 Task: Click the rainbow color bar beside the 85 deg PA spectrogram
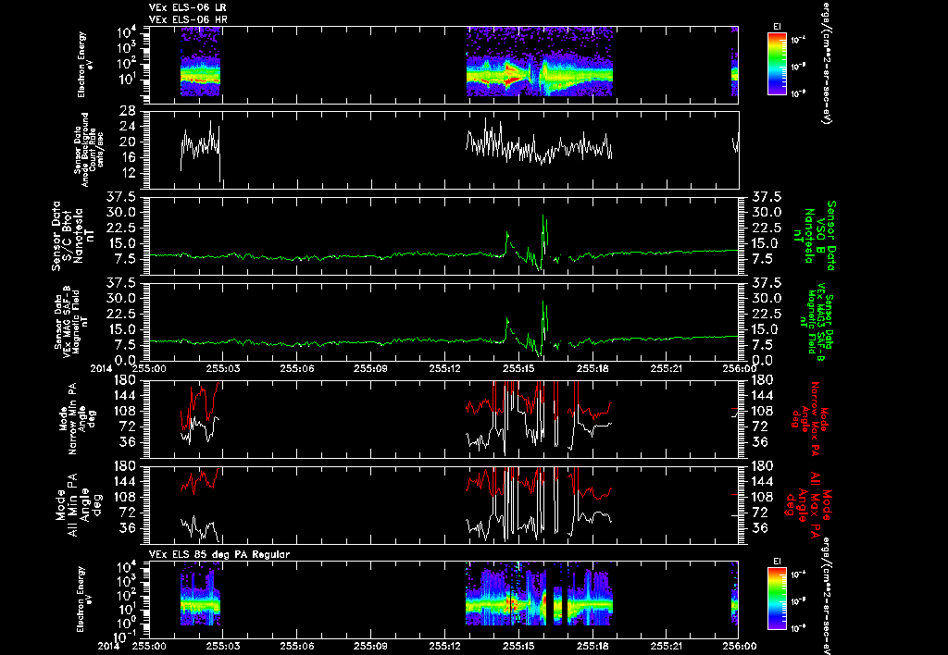point(777,599)
